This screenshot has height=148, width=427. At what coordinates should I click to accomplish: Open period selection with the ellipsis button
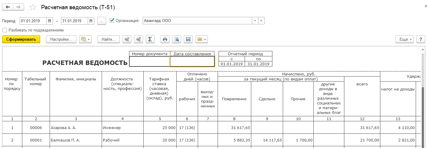(102, 21)
